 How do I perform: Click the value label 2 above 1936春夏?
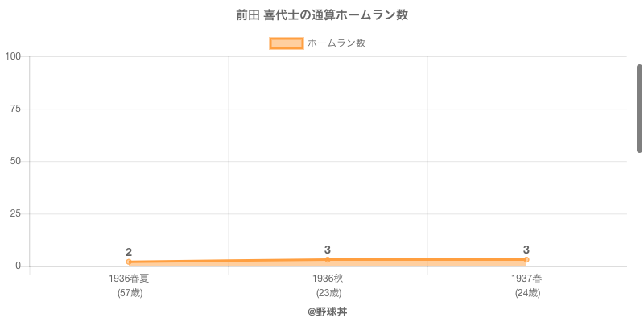[129, 252]
